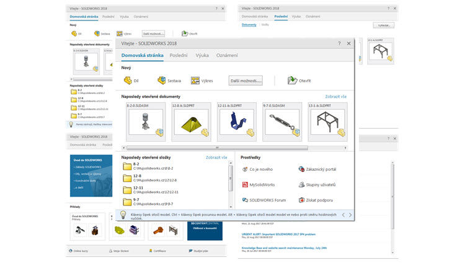Switch to Oznámení tab in front window
The image size is (465, 268).
(227, 55)
